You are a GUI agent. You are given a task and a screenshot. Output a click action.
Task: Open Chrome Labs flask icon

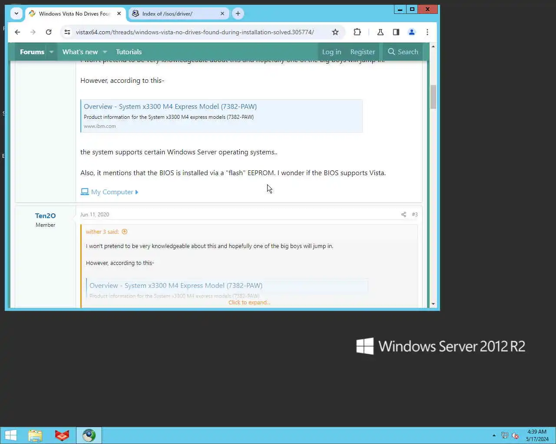(x=381, y=32)
